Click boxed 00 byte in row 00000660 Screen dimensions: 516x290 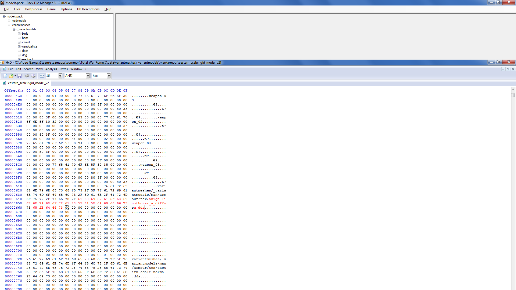point(67,208)
